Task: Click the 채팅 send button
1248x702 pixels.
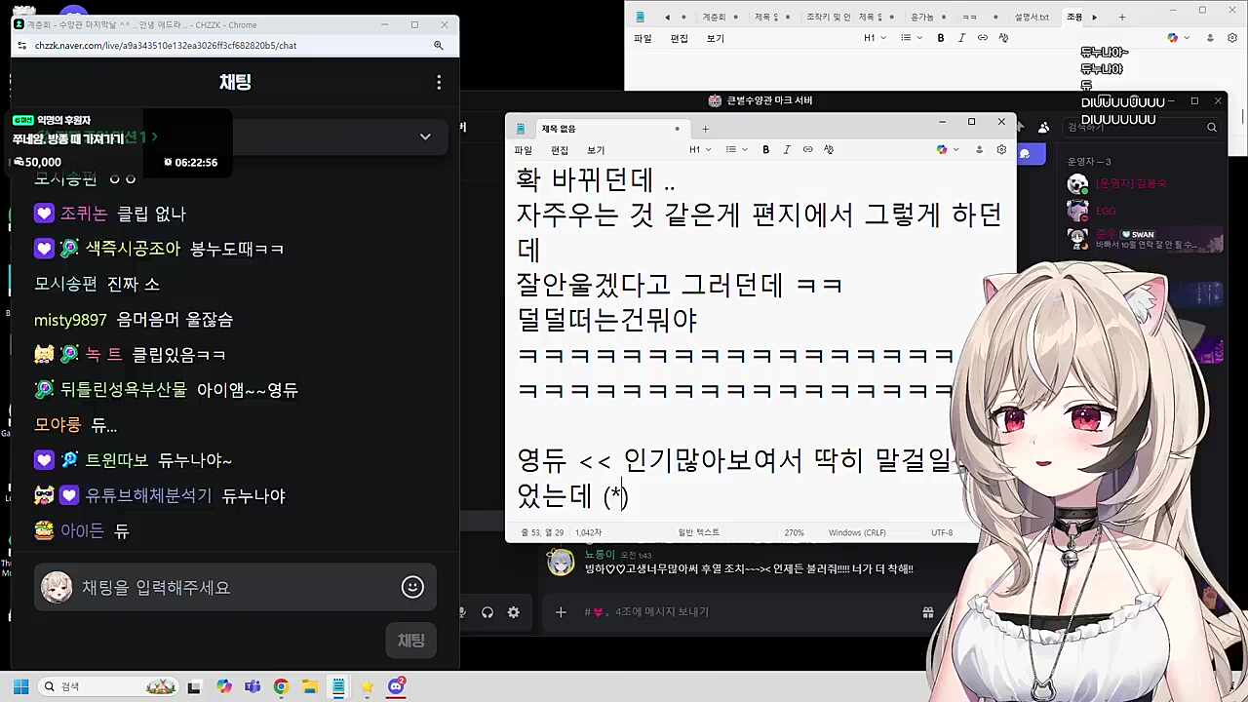Action: pyautogui.click(x=410, y=640)
